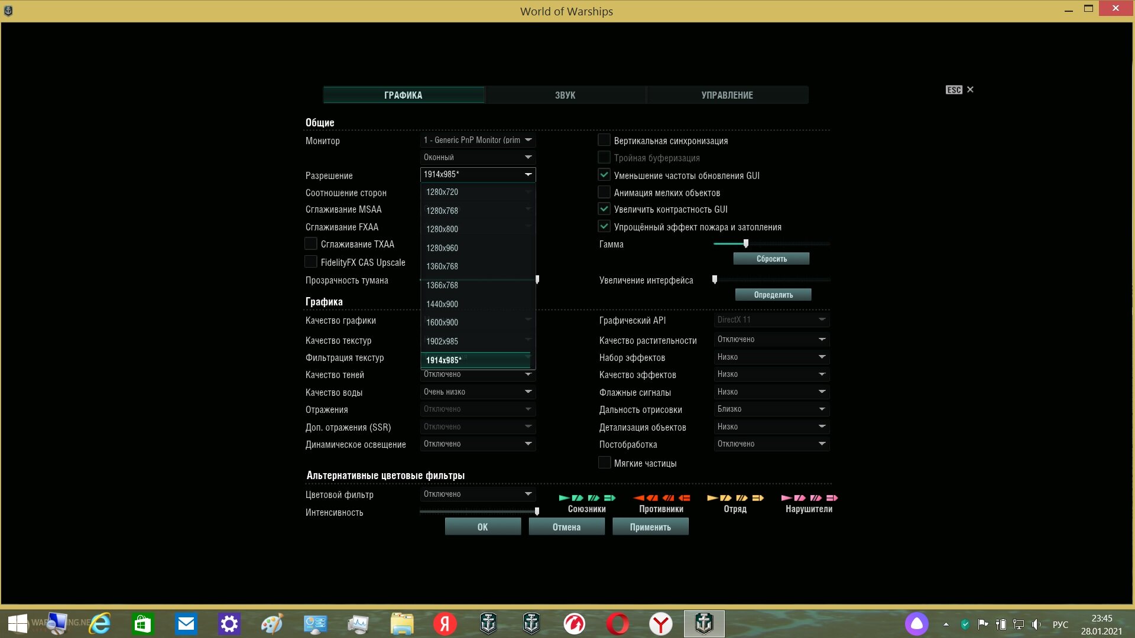Image resolution: width=1135 pixels, height=638 pixels.
Task: Enable Мягкие частицы checkbox
Action: (604, 463)
